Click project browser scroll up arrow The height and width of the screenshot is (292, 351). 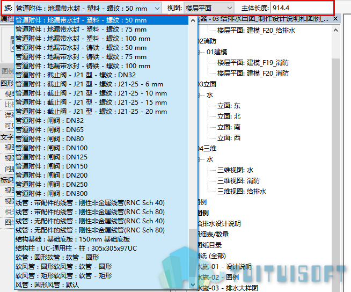click(x=335, y=30)
